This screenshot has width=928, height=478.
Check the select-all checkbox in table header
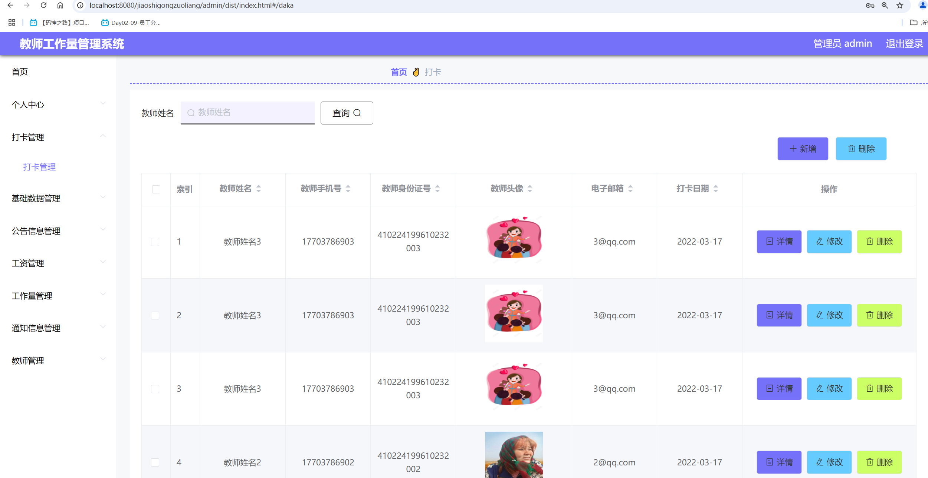156,189
